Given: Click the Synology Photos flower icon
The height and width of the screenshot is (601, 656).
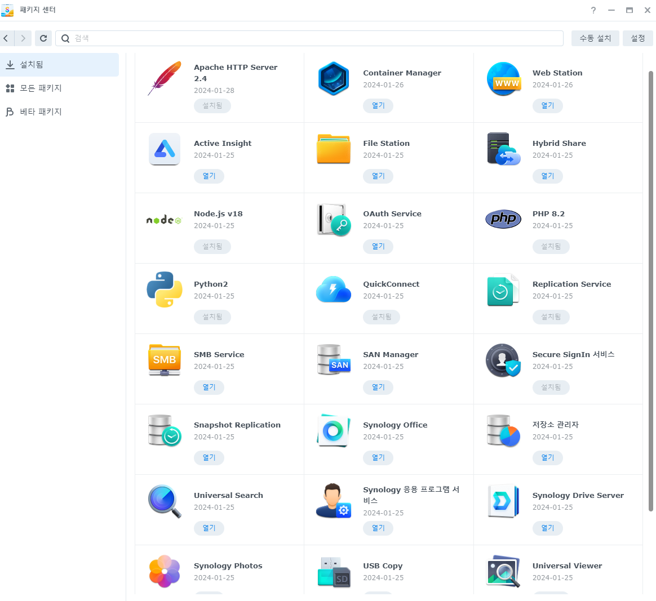Looking at the screenshot, I should (165, 571).
